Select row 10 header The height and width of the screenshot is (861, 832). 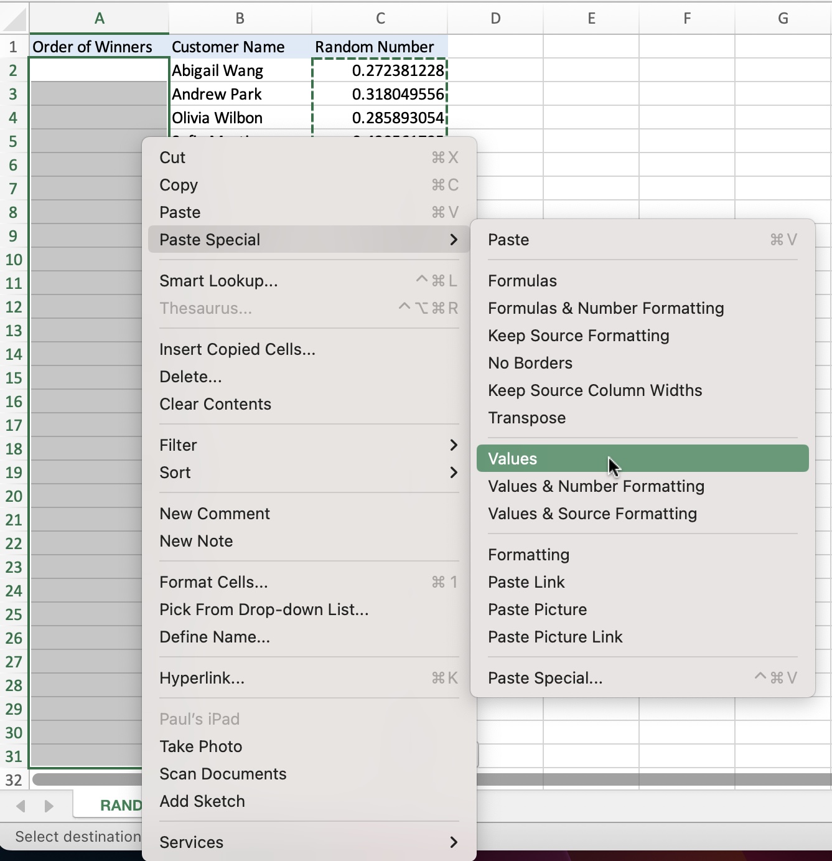[x=14, y=260]
